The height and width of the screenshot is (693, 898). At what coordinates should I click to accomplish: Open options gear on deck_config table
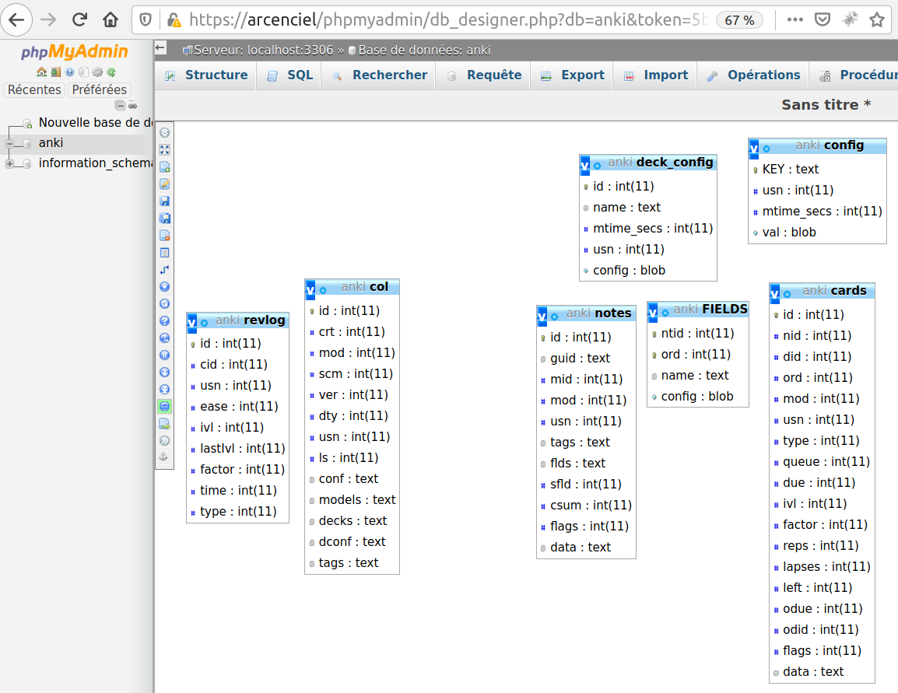598,166
